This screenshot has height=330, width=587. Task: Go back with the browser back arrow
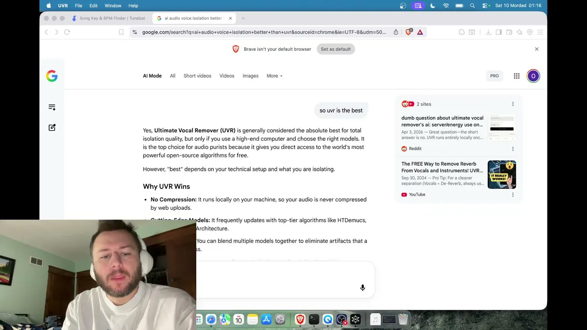[x=46, y=32]
